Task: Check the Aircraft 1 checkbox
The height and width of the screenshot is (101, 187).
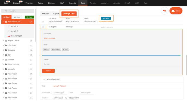Action: click(9, 26)
